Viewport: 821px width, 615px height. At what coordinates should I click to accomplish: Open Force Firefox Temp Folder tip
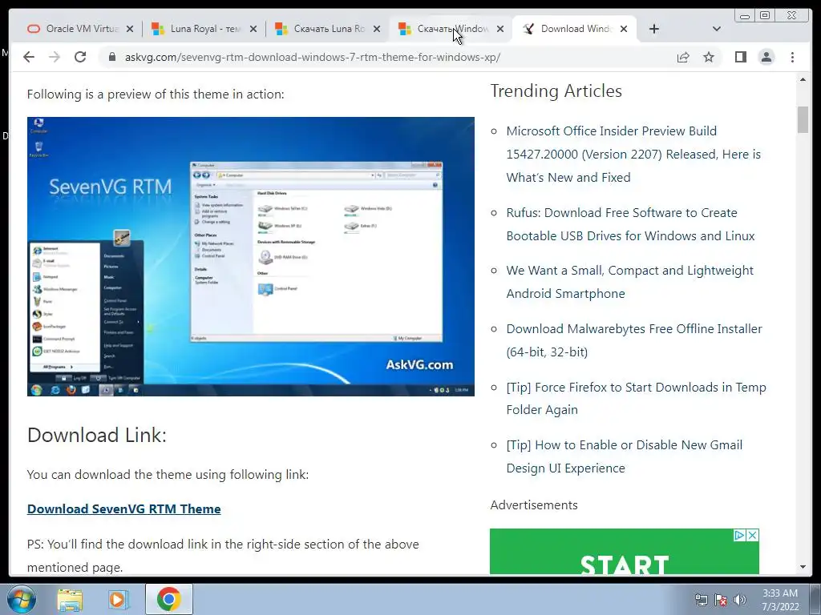point(636,399)
